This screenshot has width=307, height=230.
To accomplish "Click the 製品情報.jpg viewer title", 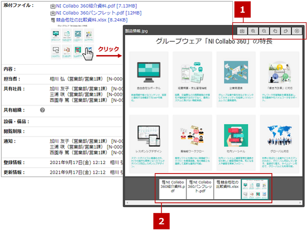I will (x=136, y=31).
